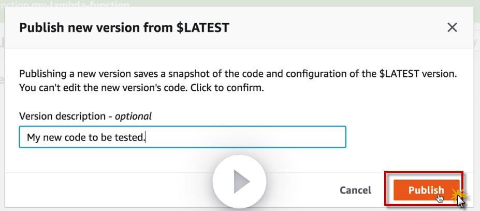Image resolution: width=480 pixels, height=211 pixels.
Task: Close the Publish new version dialog
Action: (x=452, y=27)
